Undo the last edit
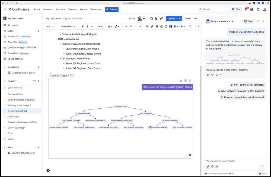 click(49, 26)
